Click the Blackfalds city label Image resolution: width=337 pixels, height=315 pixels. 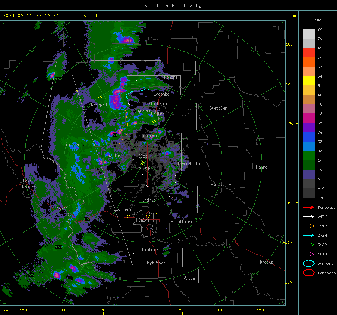[159, 104]
